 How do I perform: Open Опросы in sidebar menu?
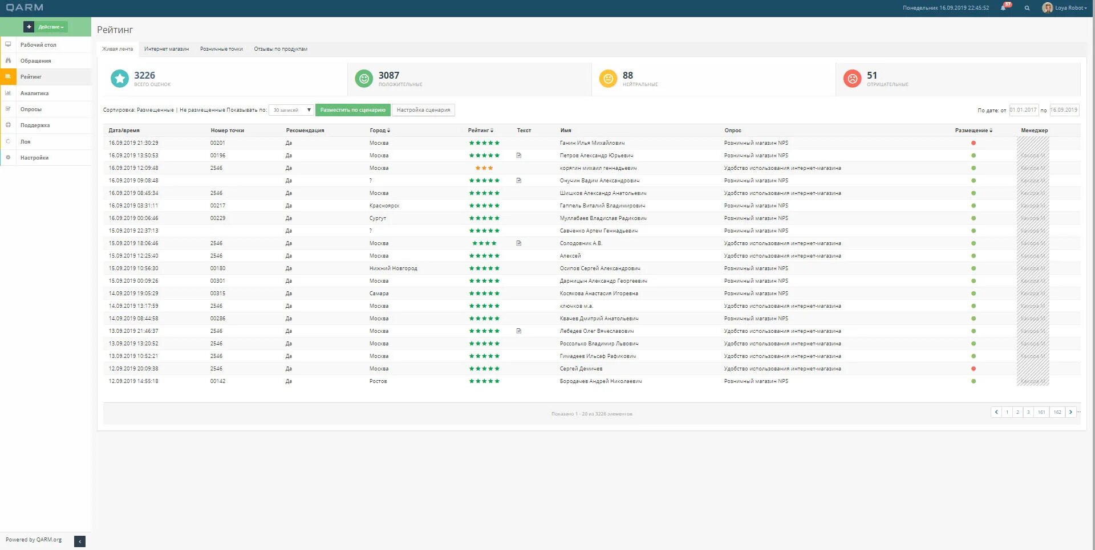[31, 109]
